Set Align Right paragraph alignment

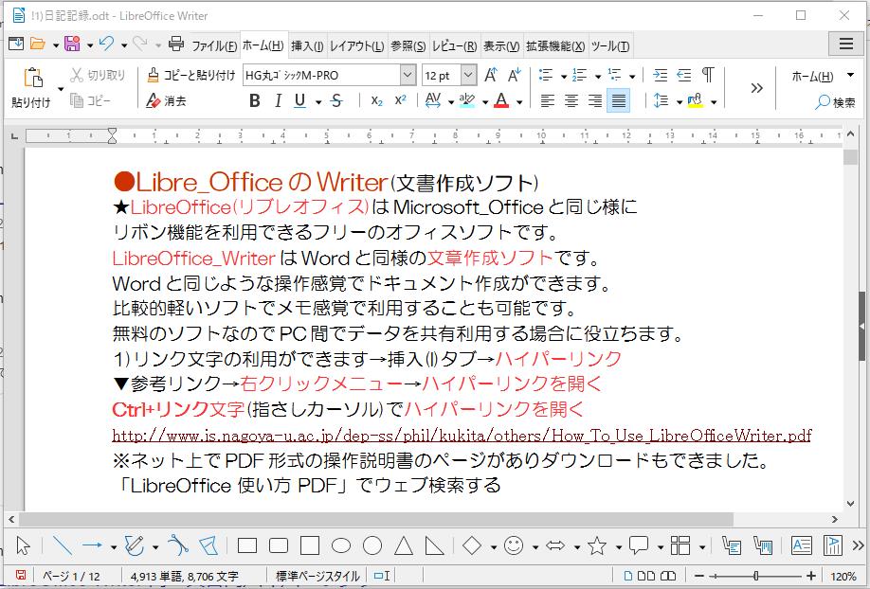(x=595, y=100)
